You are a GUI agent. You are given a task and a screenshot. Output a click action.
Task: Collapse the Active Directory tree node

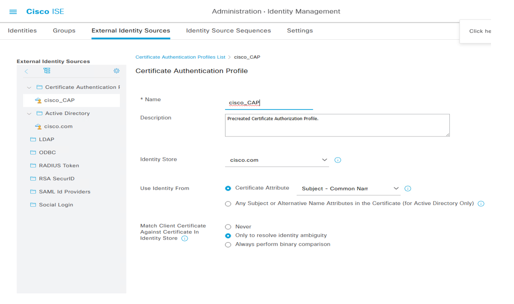29,113
